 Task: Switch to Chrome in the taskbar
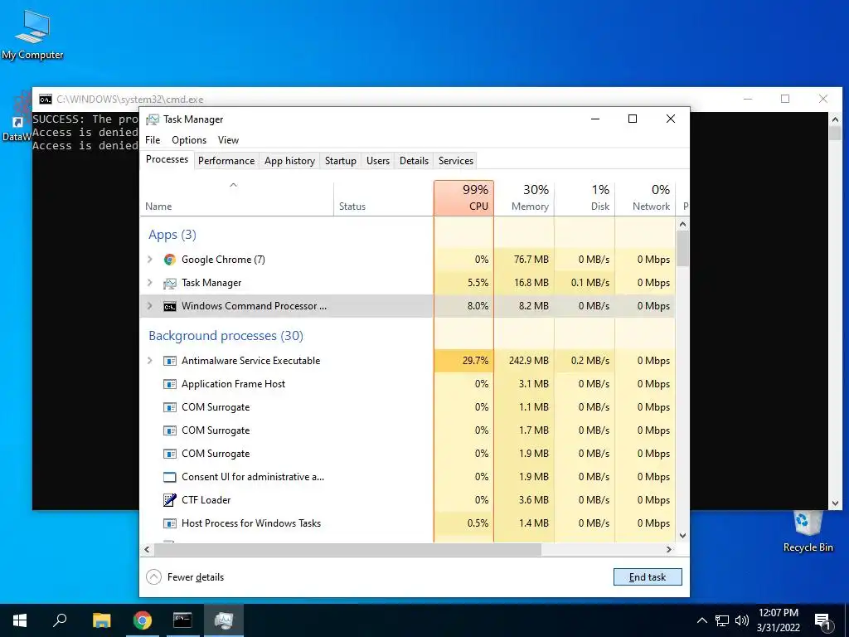coord(143,620)
